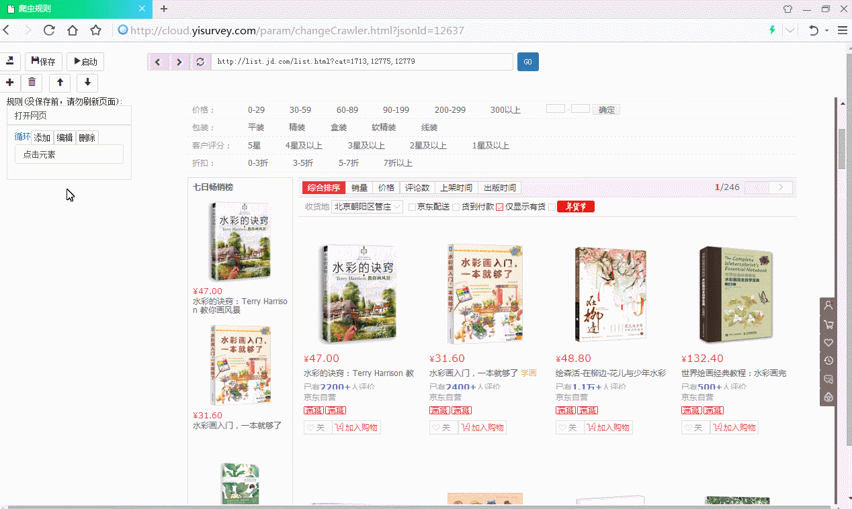Go to next results page arrow
The image size is (852, 509).
click(781, 187)
